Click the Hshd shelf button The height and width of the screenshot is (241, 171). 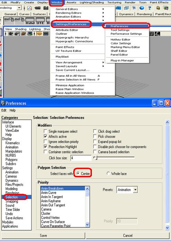30,21
